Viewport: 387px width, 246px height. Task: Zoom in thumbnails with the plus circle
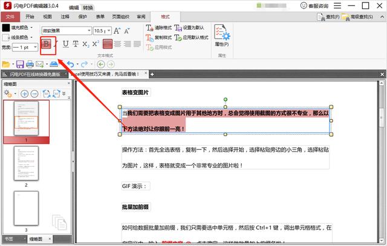24,94
